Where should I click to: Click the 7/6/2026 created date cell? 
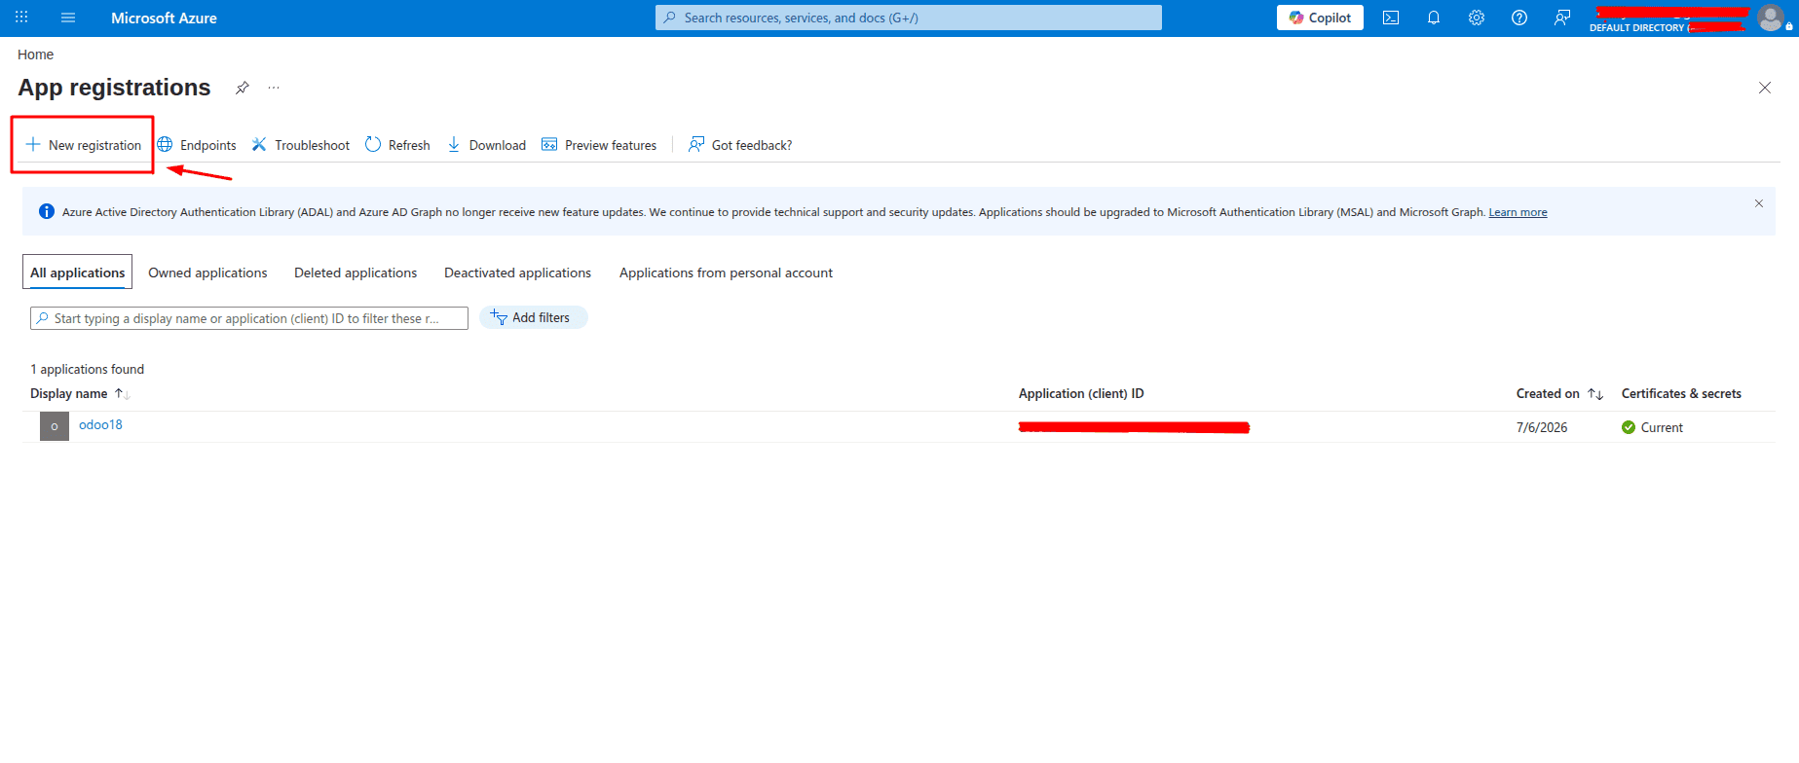click(1542, 427)
